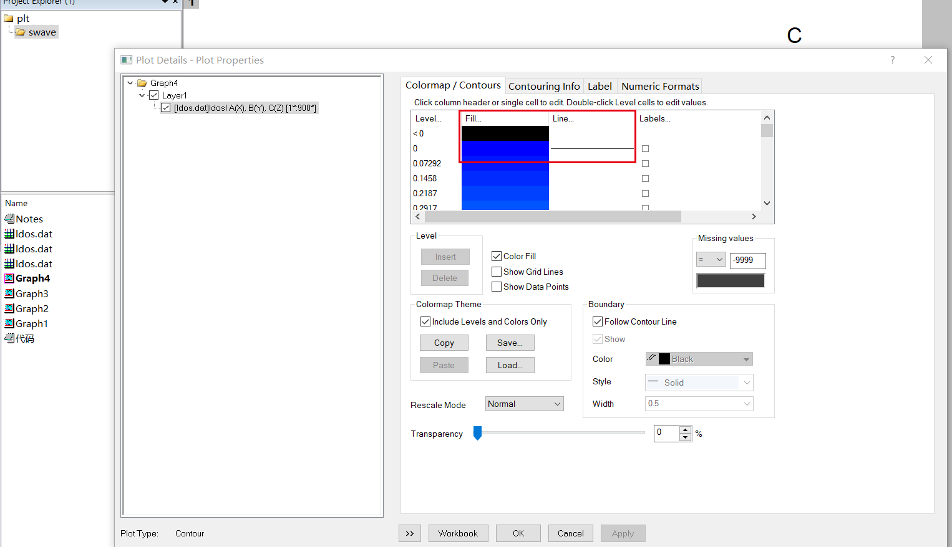952x547 pixels.
Task: Confirm with the OK button
Action: click(518, 533)
